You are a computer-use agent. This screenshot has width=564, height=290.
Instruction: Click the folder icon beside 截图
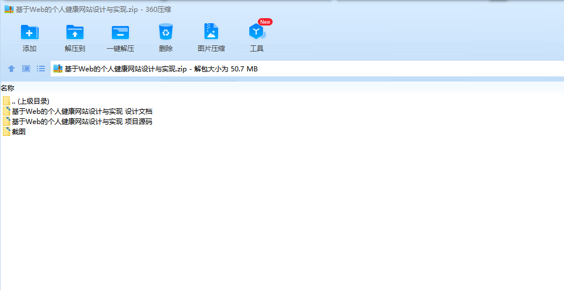click(x=6, y=132)
